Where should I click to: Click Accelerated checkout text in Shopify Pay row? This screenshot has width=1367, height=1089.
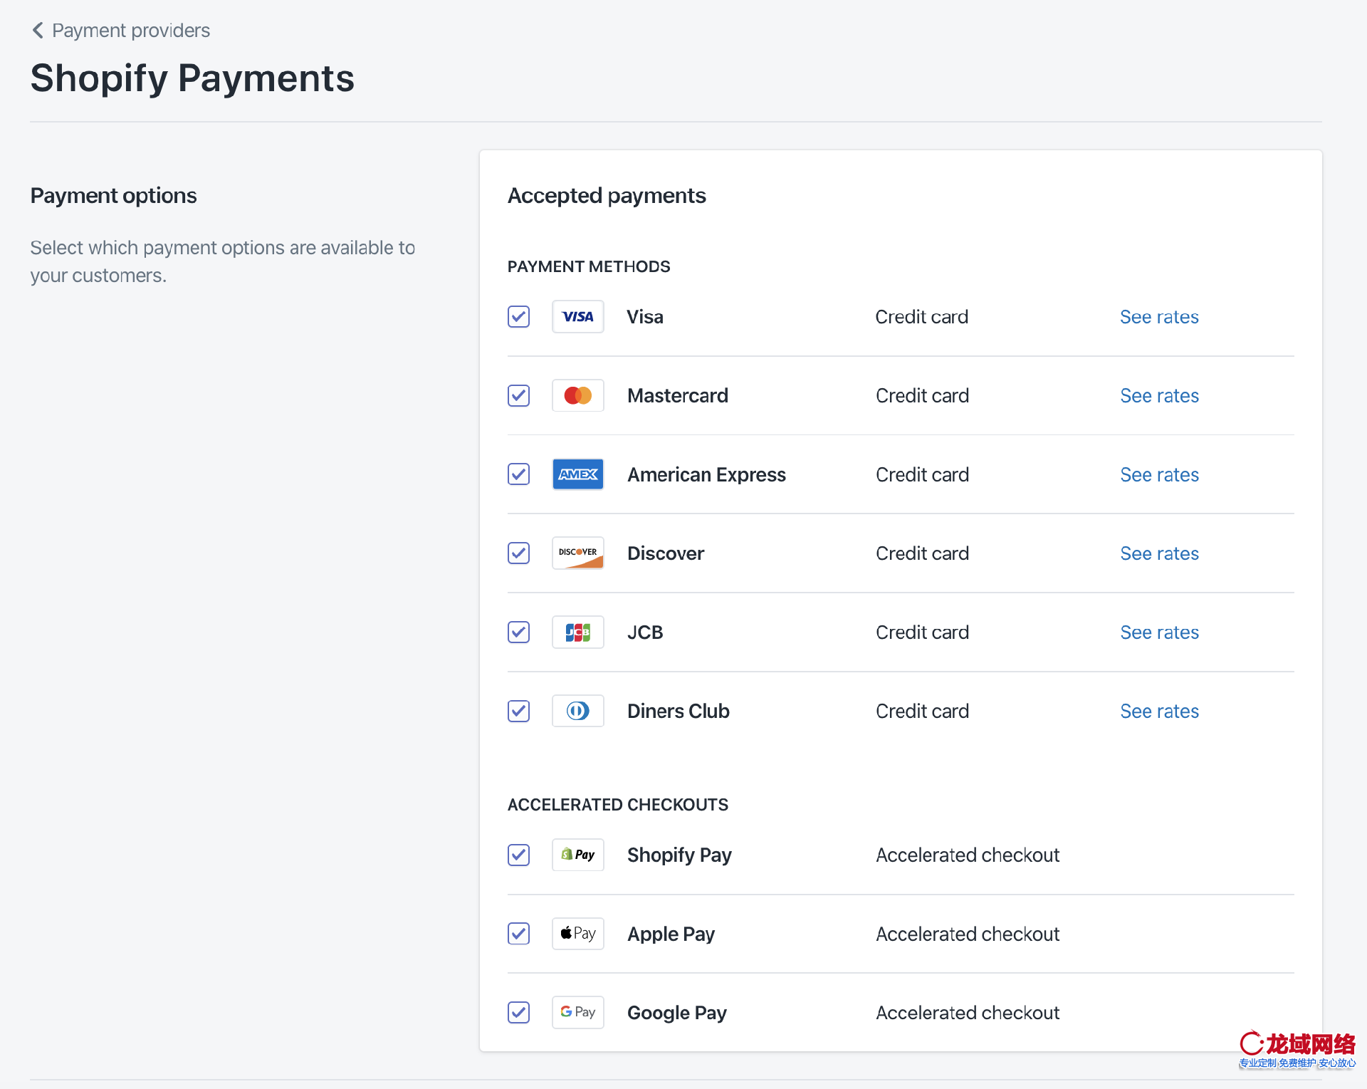pyautogui.click(x=968, y=855)
